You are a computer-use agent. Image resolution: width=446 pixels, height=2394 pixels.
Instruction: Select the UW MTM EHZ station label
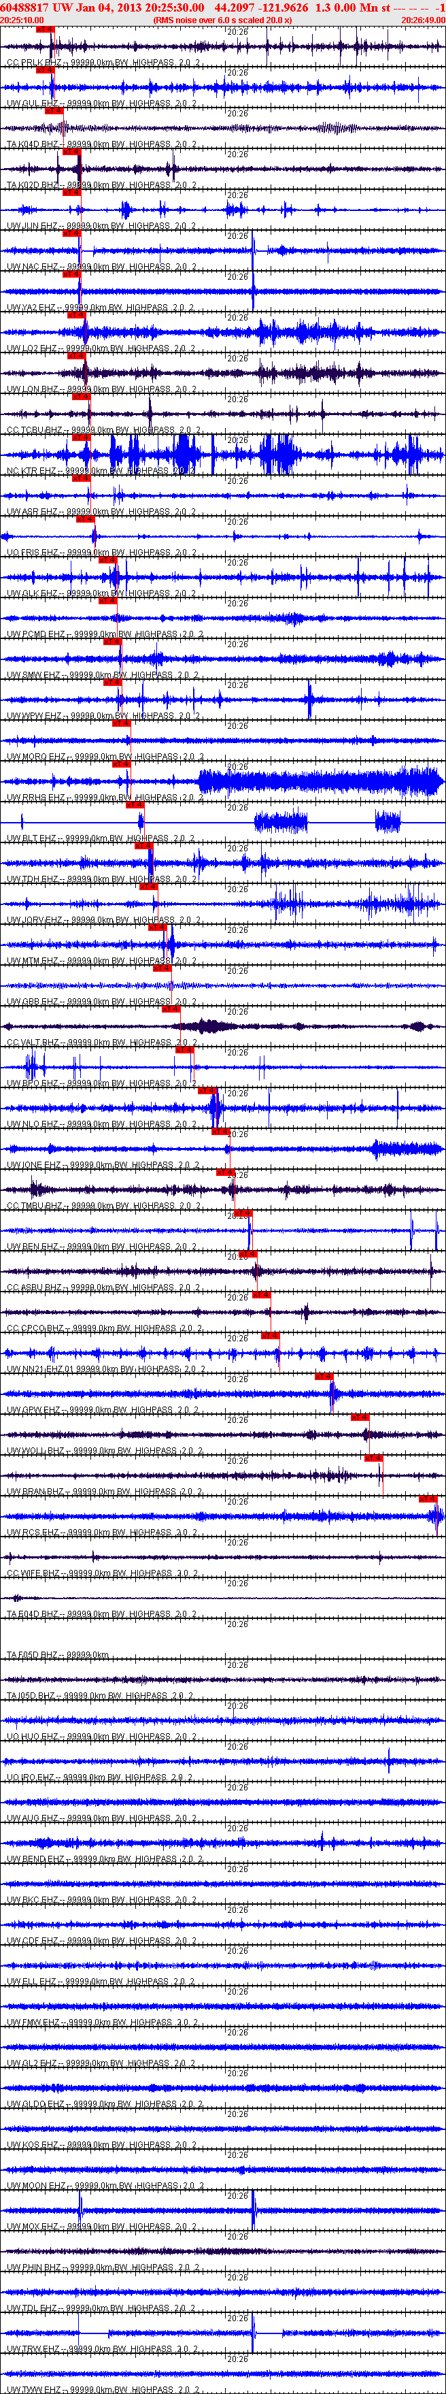[x=33, y=962]
